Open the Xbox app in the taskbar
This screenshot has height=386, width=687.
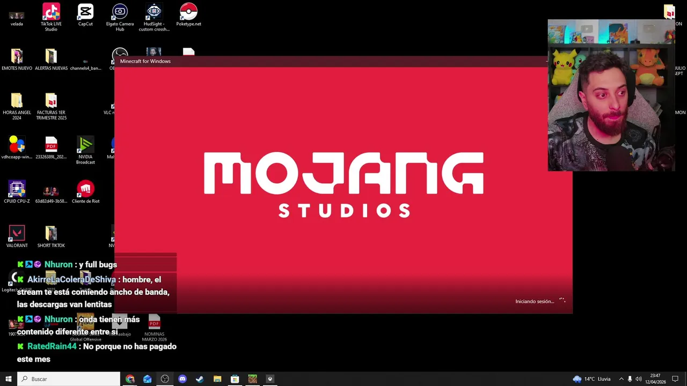click(x=270, y=379)
